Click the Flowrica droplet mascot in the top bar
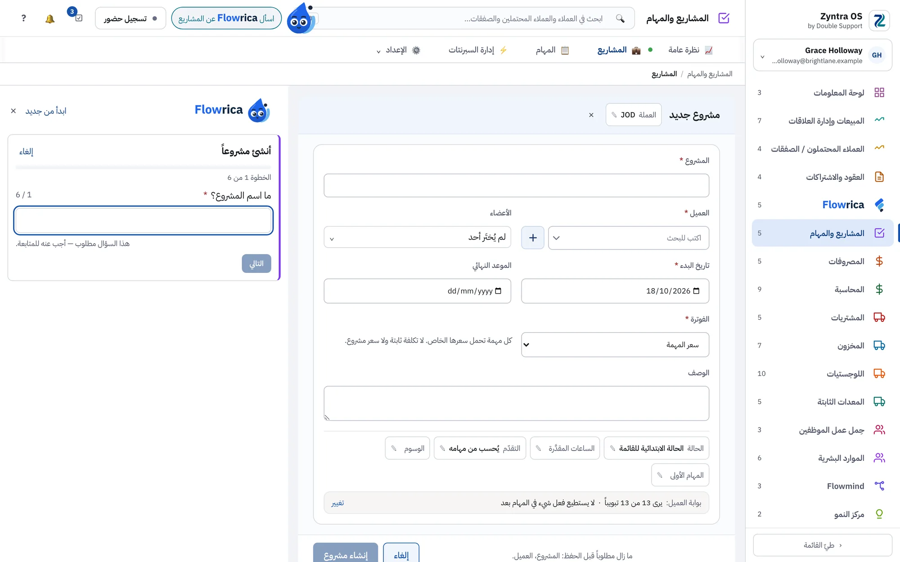 pyautogui.click(x=300, y=18)
